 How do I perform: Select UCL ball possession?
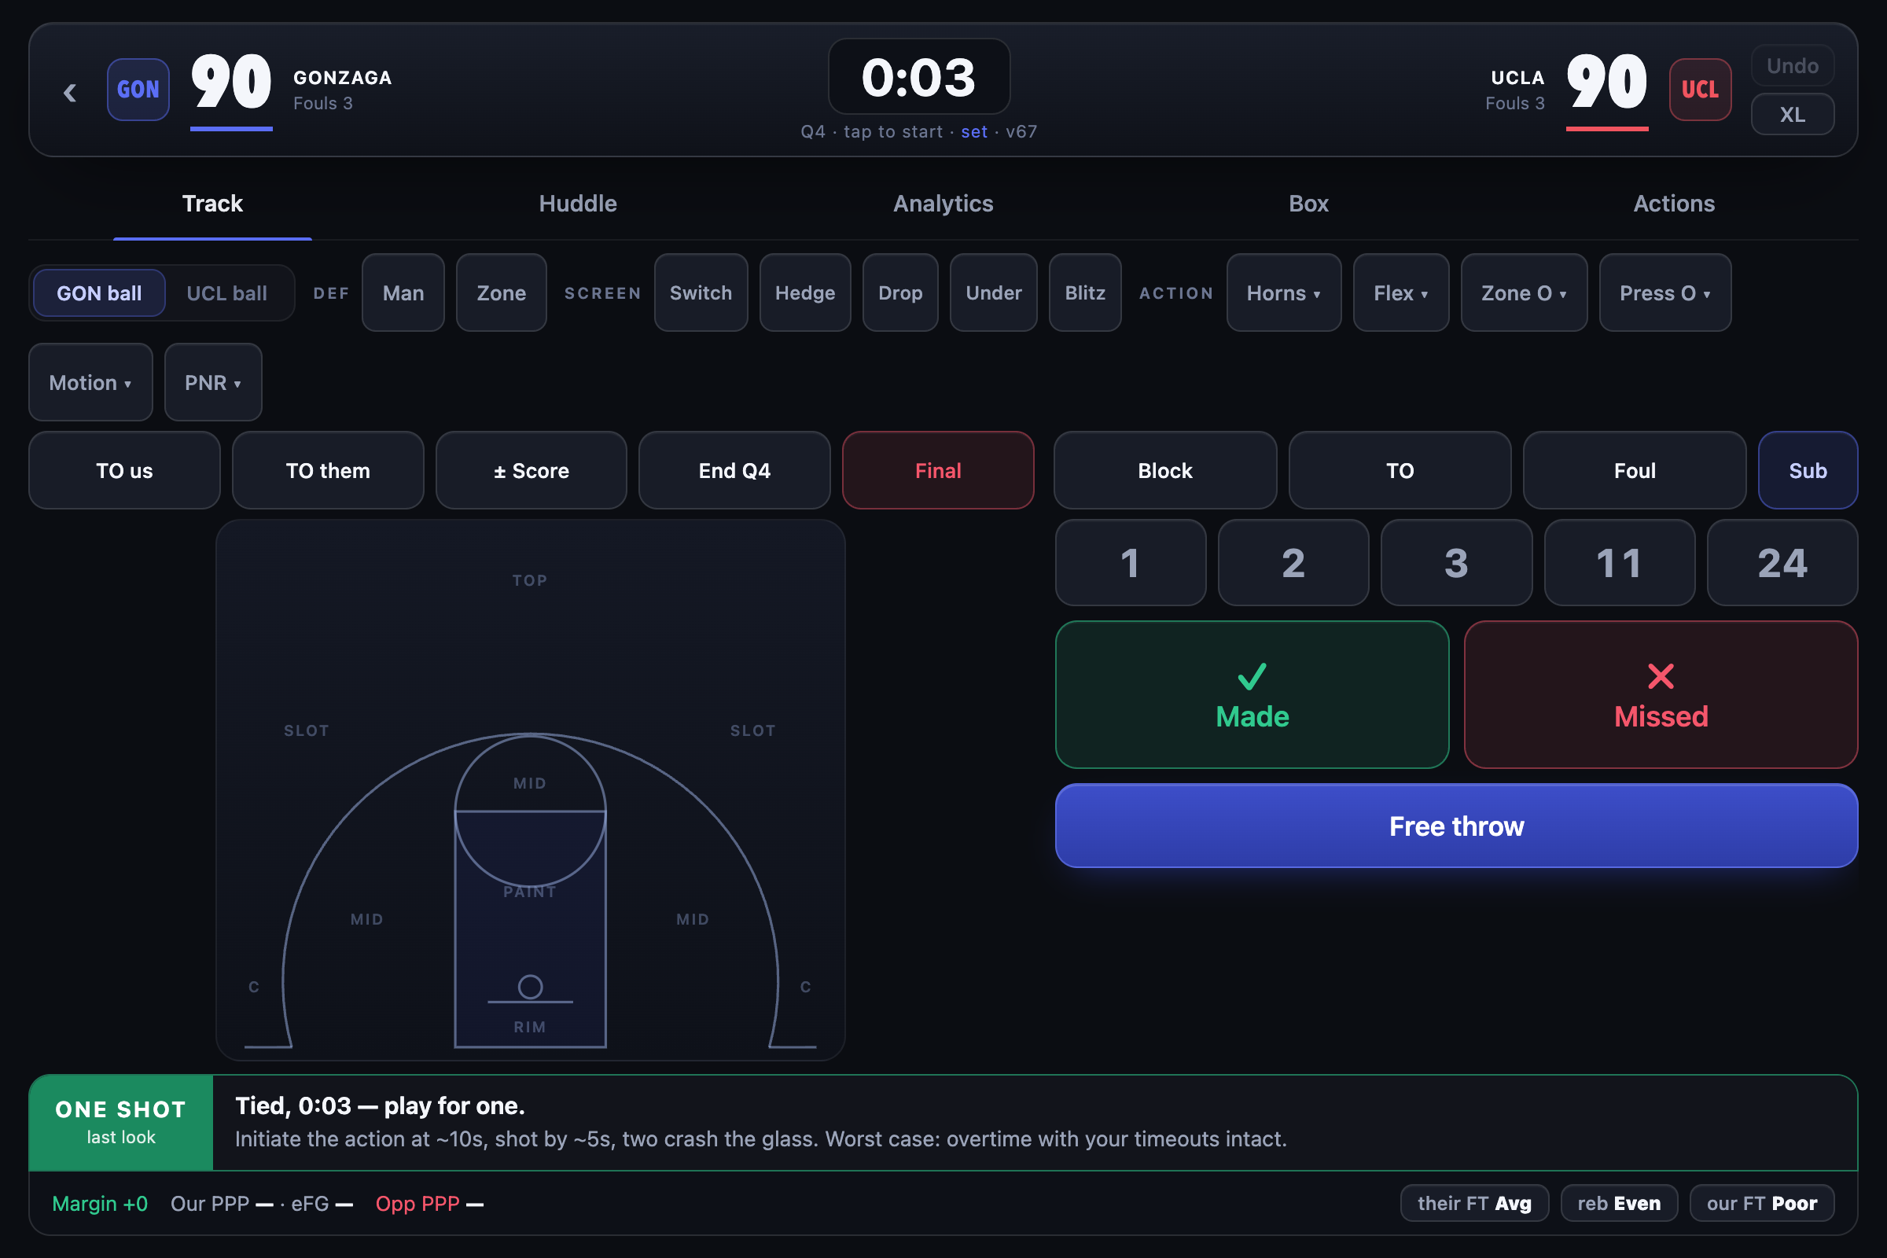point(227,292)
